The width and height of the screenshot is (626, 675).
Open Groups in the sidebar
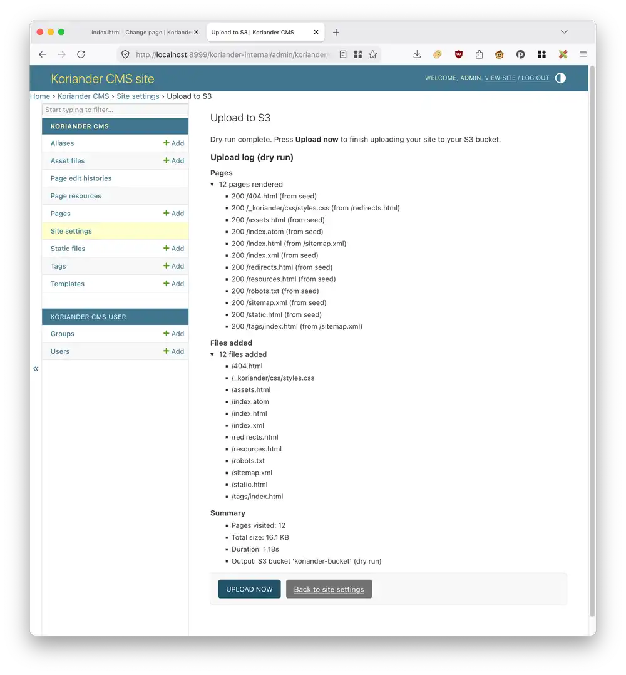(x=63, y=334)
